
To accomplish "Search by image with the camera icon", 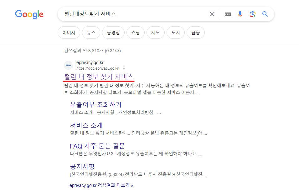I will (252, 14).
